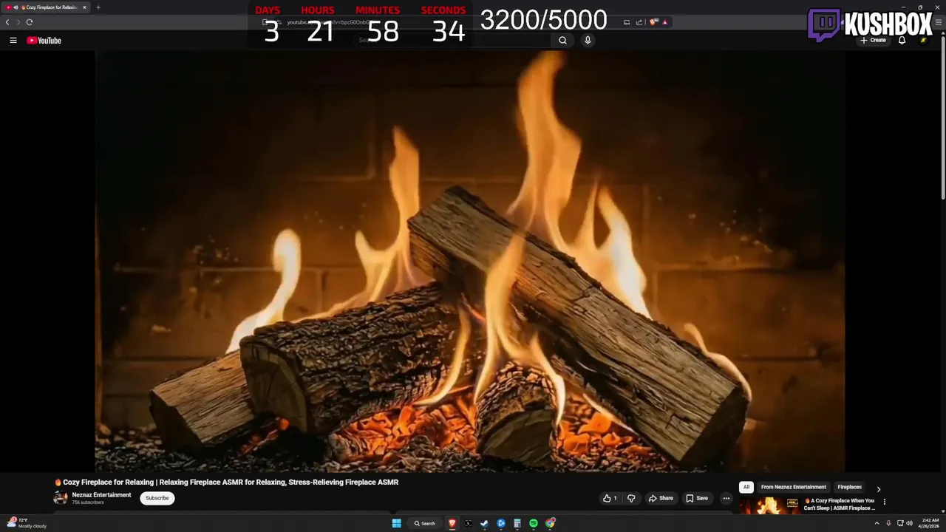Go back with browser back arrow
The width and height of the screenshot is (946, 532).
click(x=7, y=22)
